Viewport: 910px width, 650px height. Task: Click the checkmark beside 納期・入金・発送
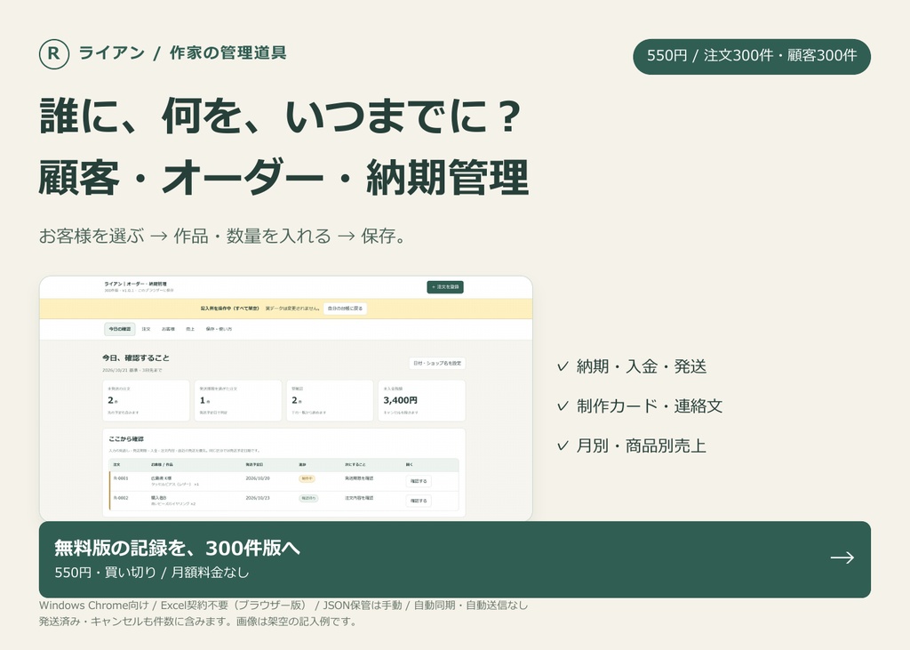point(563,366)
